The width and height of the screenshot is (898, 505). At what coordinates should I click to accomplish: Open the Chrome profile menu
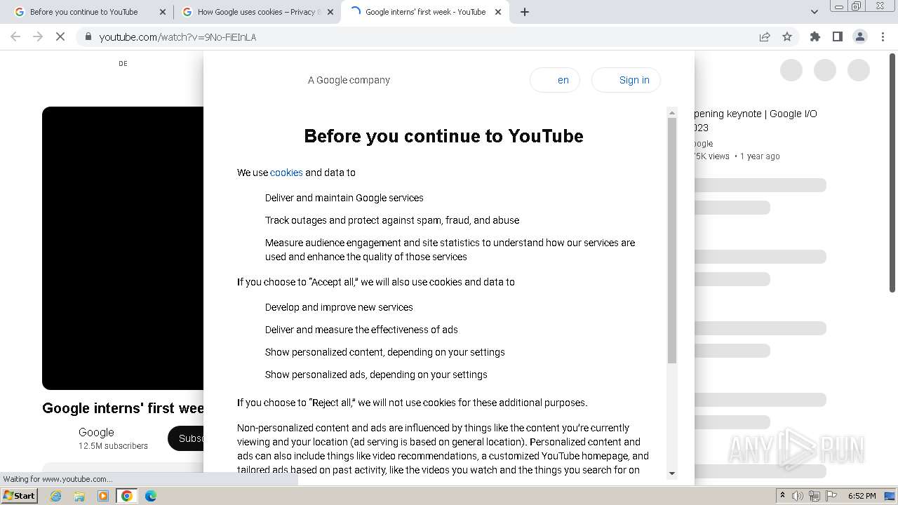pyautogui.click(x=860, y=37)
